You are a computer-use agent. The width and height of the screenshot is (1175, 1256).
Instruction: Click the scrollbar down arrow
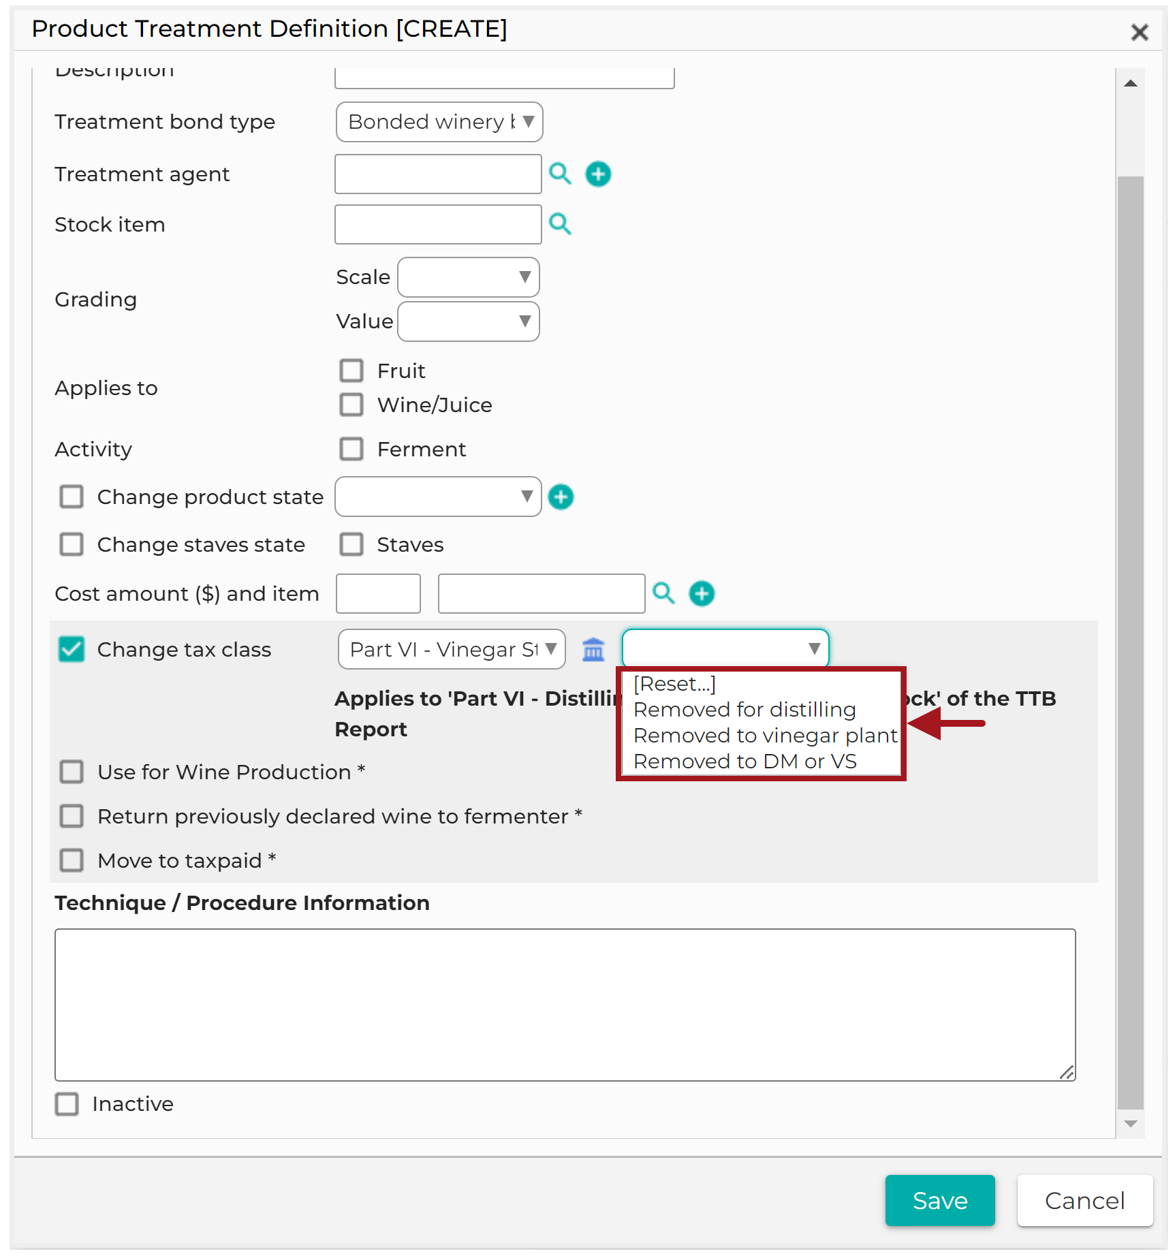click(x=1131, y=1124)
